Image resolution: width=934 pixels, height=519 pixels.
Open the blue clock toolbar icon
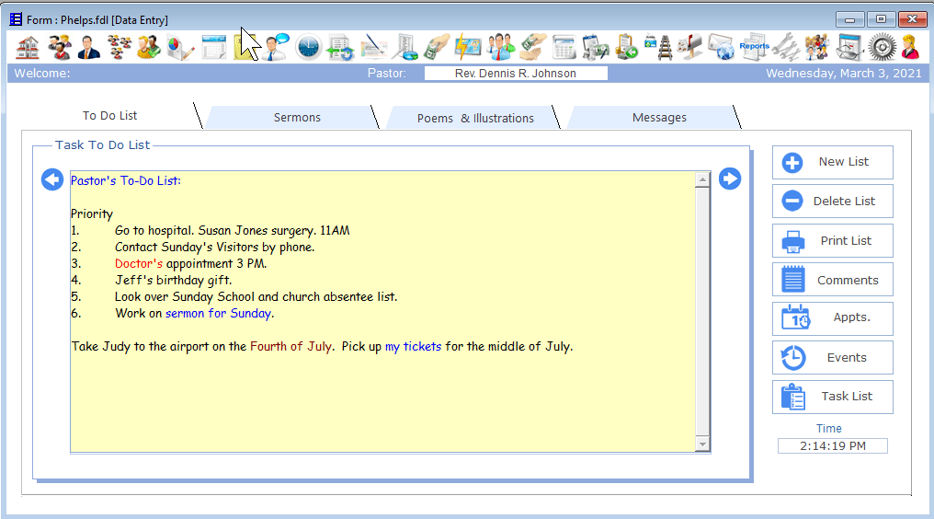(x=309, y=47)
